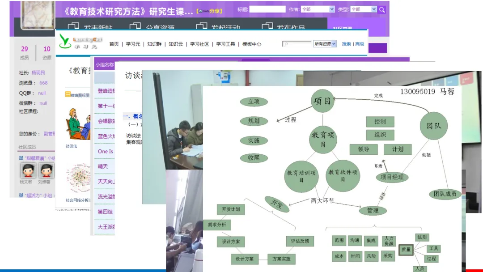The height and width of the screenshot is (272, 483).
Task: Open 知识云 menu item
Action: [x=176, y=44]
